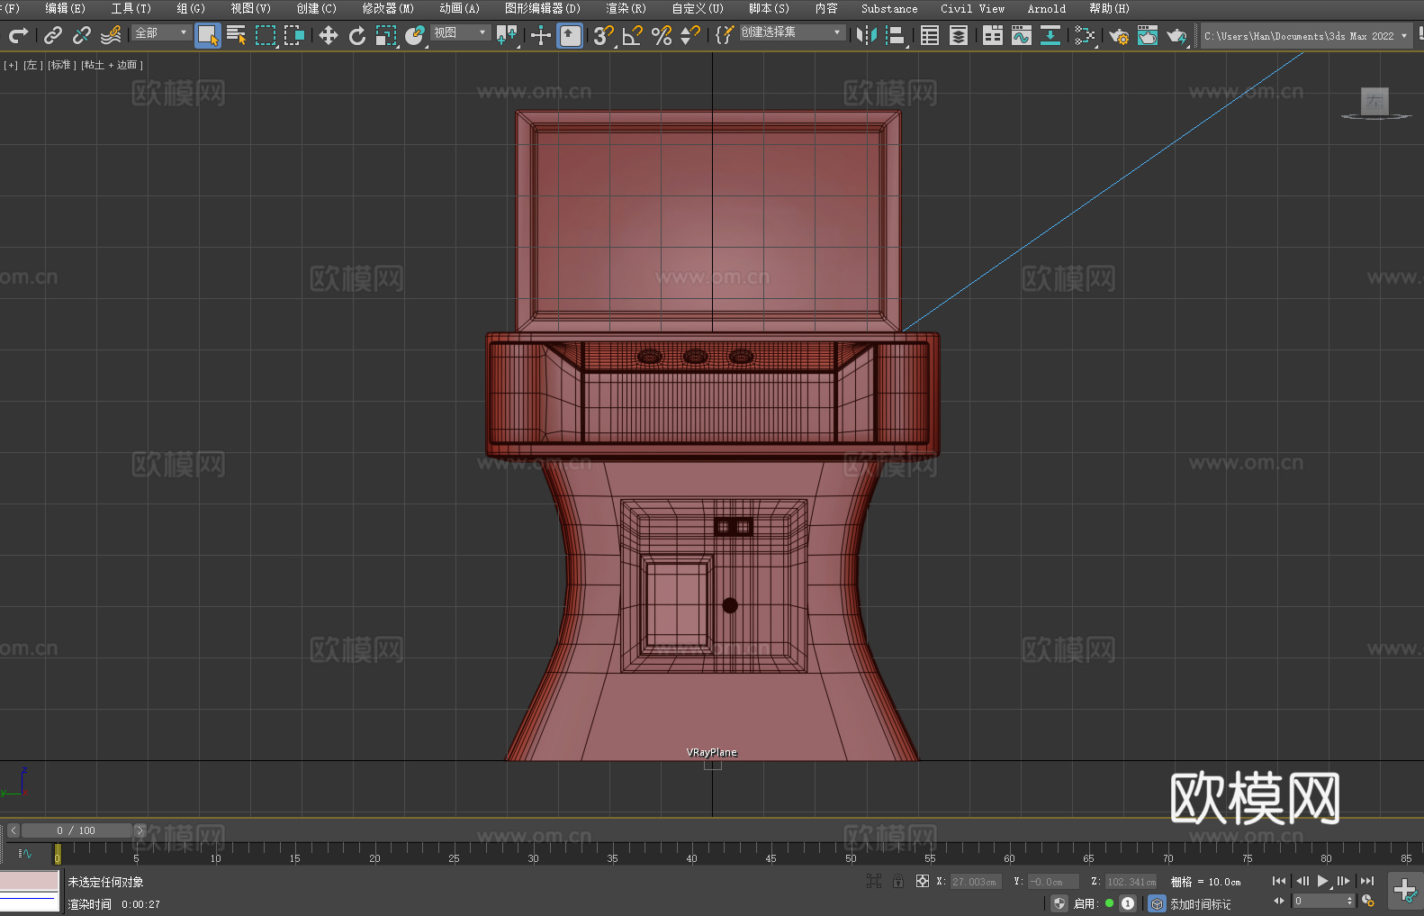Click the time slider handle showing 0 / 100
Screen dimensions: 1424x916
[x=77, y=830]
